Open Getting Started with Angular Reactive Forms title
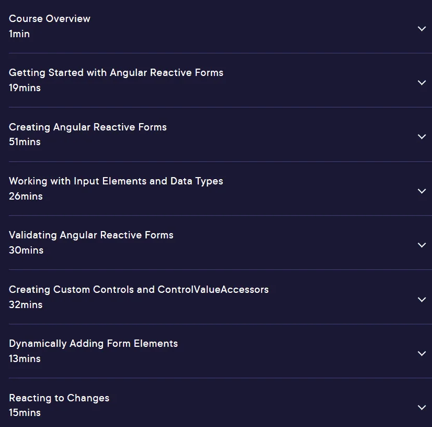This screenshot has height=427, width=432. 116,73
